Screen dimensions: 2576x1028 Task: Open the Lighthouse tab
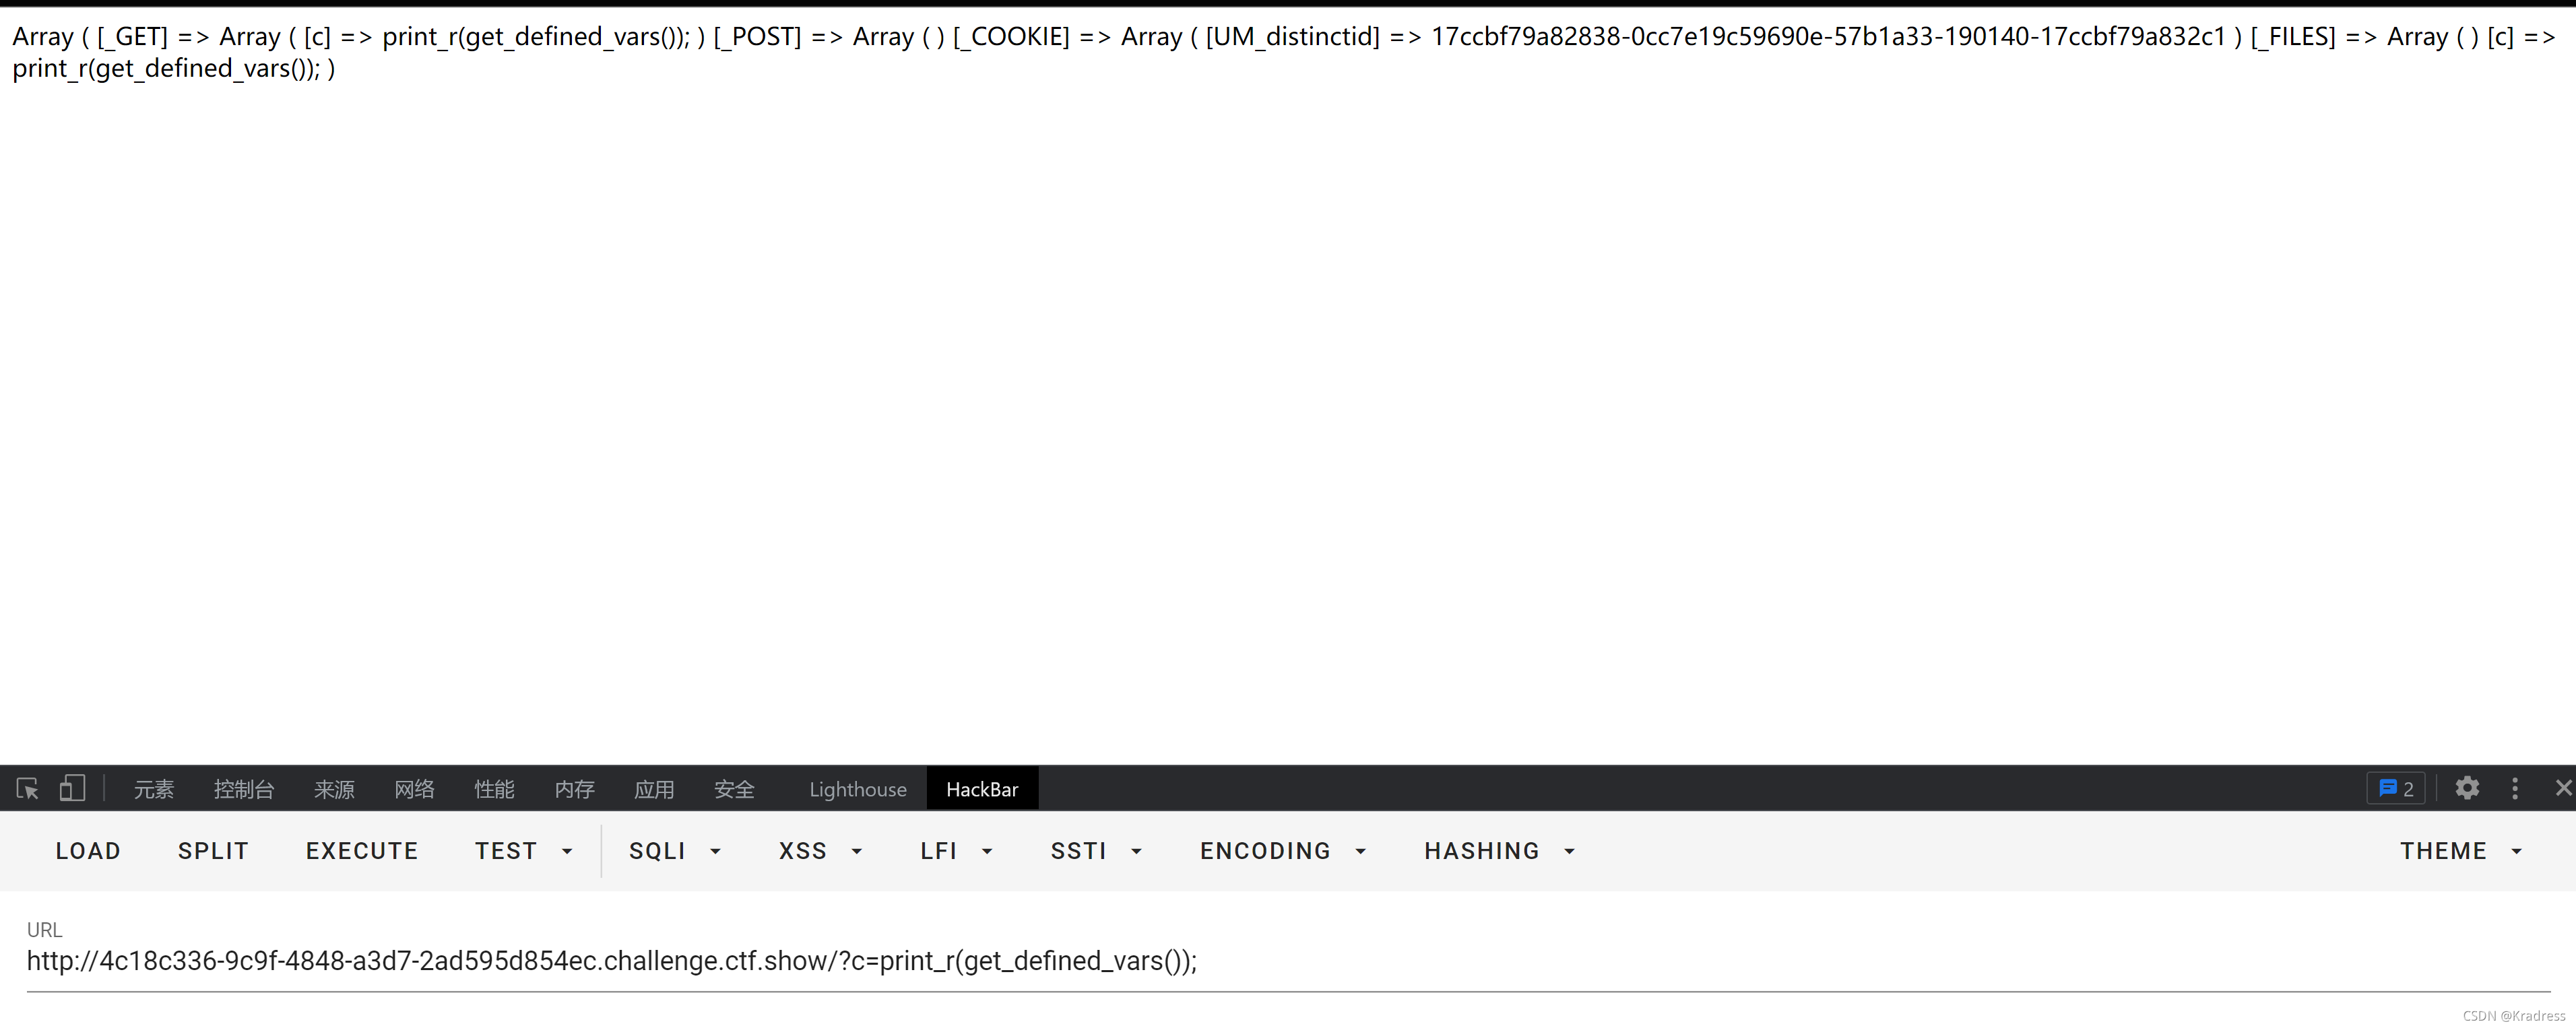pyautogui.click(x=857, y=789)
